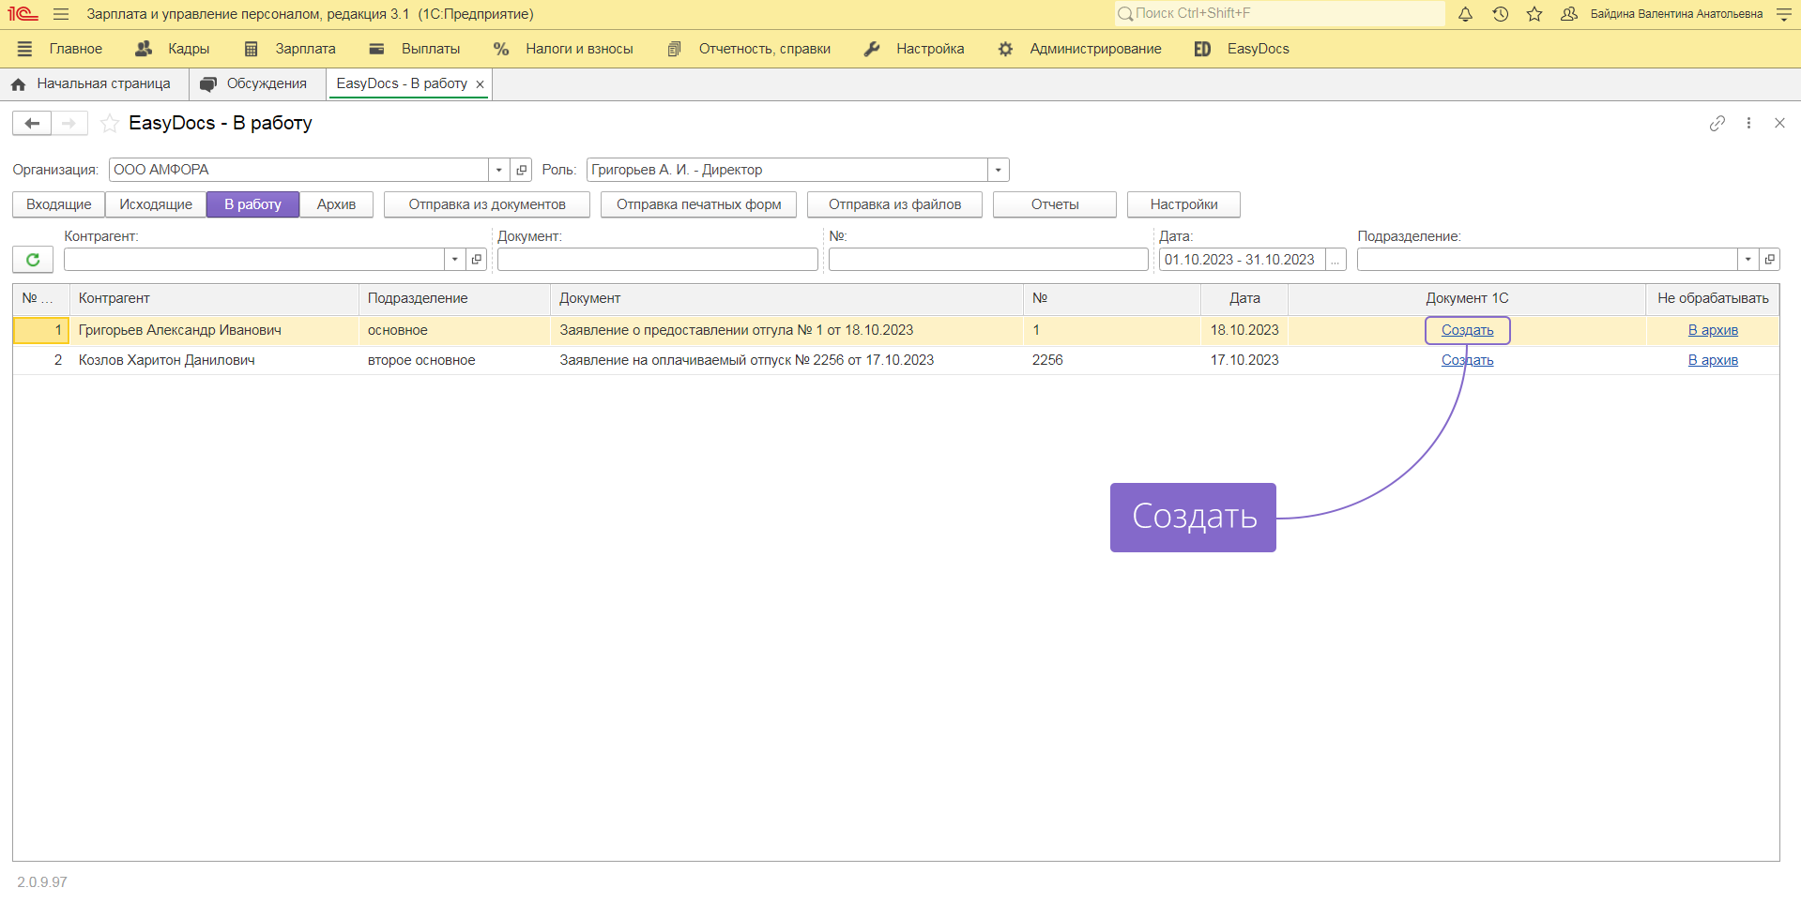Click the Документ filter input field
This screenshot has width=1801, height=903.
click(657, 260)
